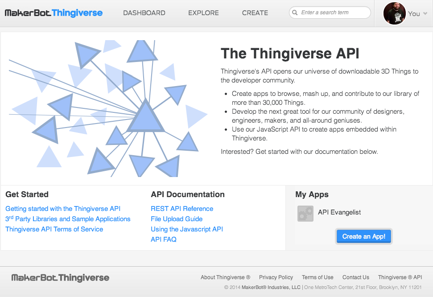Click the search magnifier icon
Viewport: 433px width, 297px height.
click(295, 12)
